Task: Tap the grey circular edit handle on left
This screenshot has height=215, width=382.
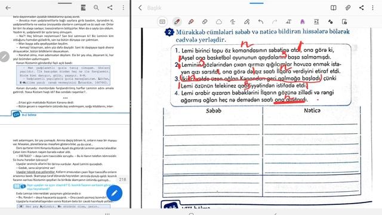Action: pos(4,57)
